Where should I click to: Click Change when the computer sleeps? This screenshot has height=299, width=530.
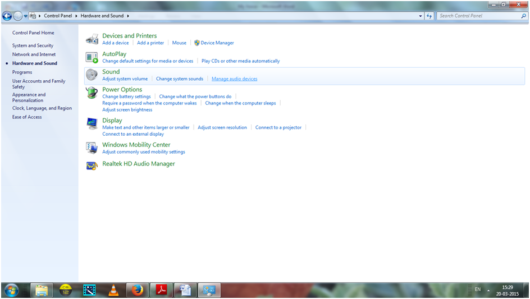pyautogui.click(x=240, y=103)
